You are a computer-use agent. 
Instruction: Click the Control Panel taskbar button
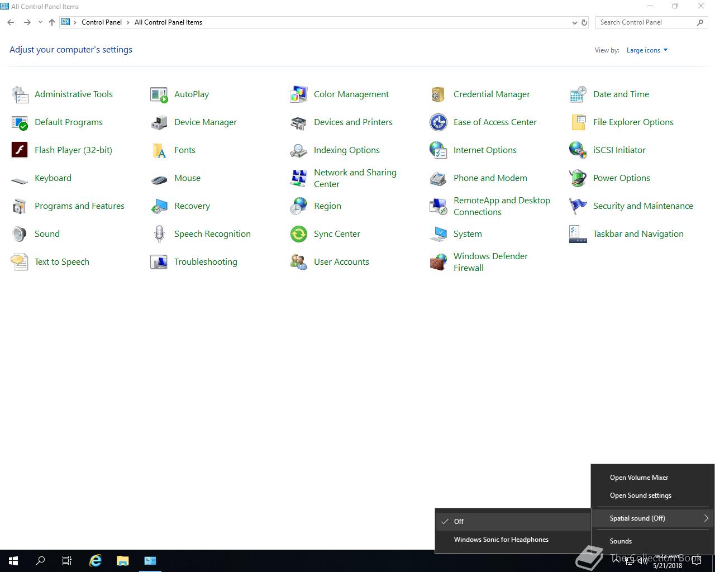(150, 561)
